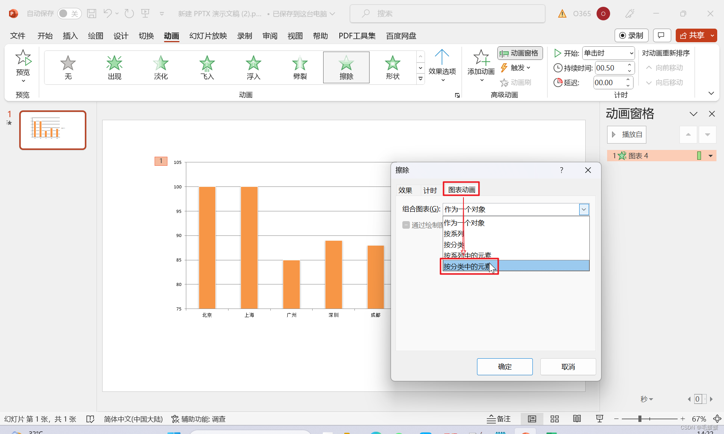Click the 动画 ribbon tab
Viewport: 724px width, 434px height.
coord(172,36)
